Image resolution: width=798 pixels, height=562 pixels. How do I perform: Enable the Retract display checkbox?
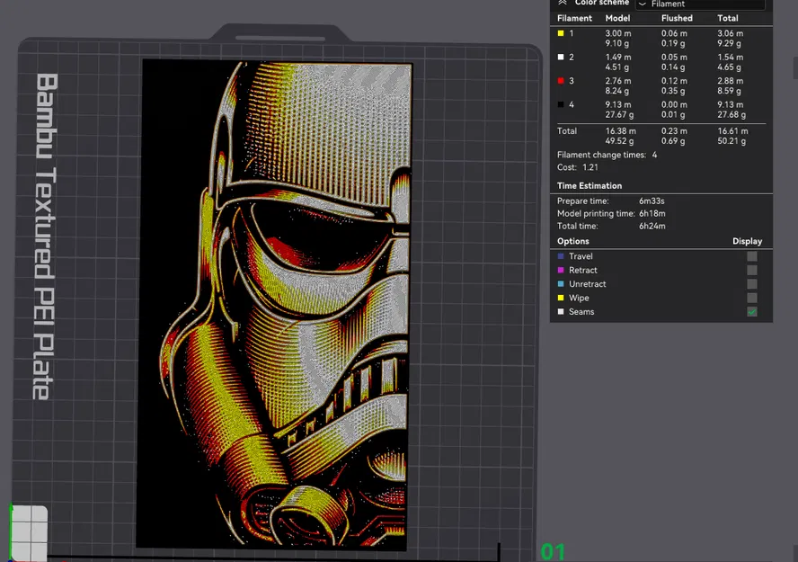751,270
